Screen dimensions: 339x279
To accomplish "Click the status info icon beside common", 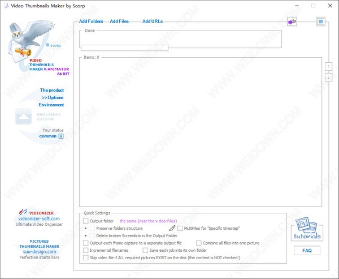I will click(61, 136).
